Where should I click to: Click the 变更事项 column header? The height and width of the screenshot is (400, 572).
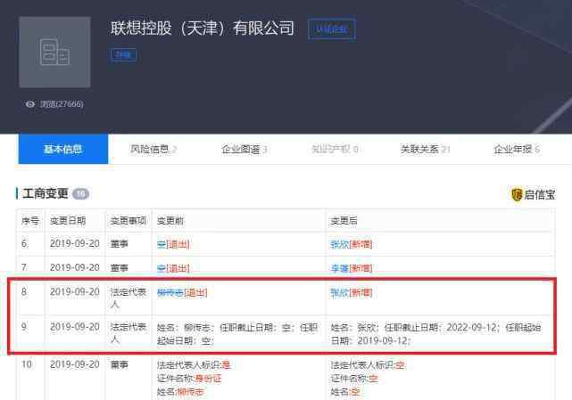tap(128, 221)
